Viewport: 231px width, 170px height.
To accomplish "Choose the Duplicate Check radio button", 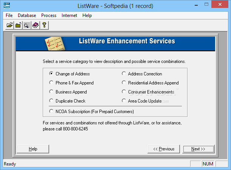I will click(67, 101).
